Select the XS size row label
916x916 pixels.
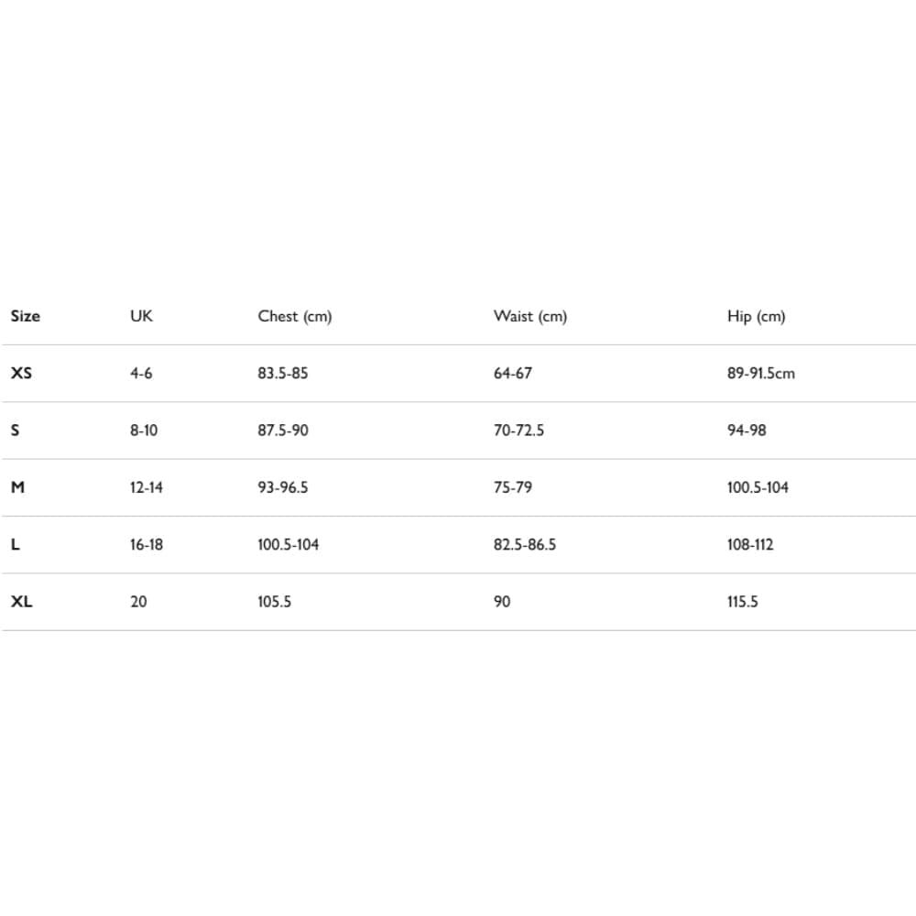pos(21,374)
